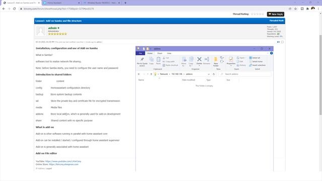Open Chrome extensions puzzle icon
Screen dimensions: 322x181
pos(307,9)
